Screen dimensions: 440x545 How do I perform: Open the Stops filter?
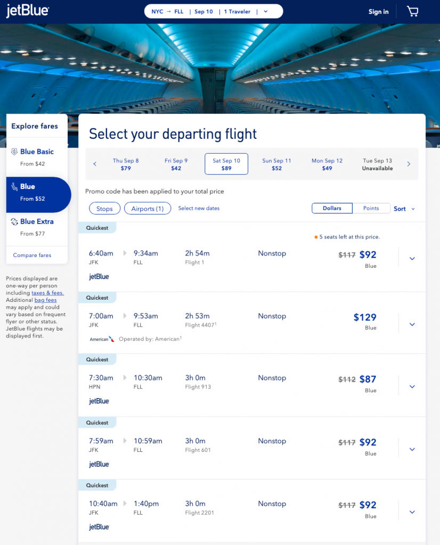coord(104,209)
